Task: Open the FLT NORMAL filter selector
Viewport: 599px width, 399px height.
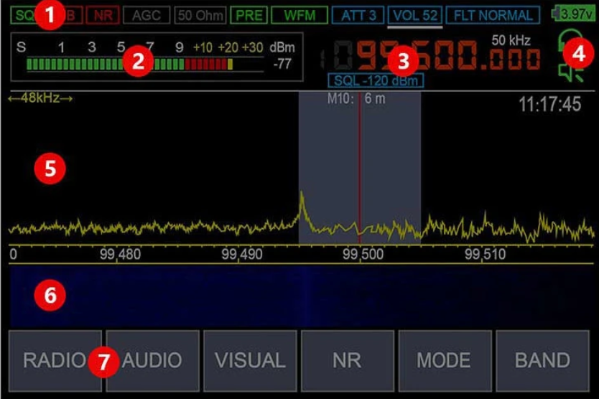Action: [492, 15]
